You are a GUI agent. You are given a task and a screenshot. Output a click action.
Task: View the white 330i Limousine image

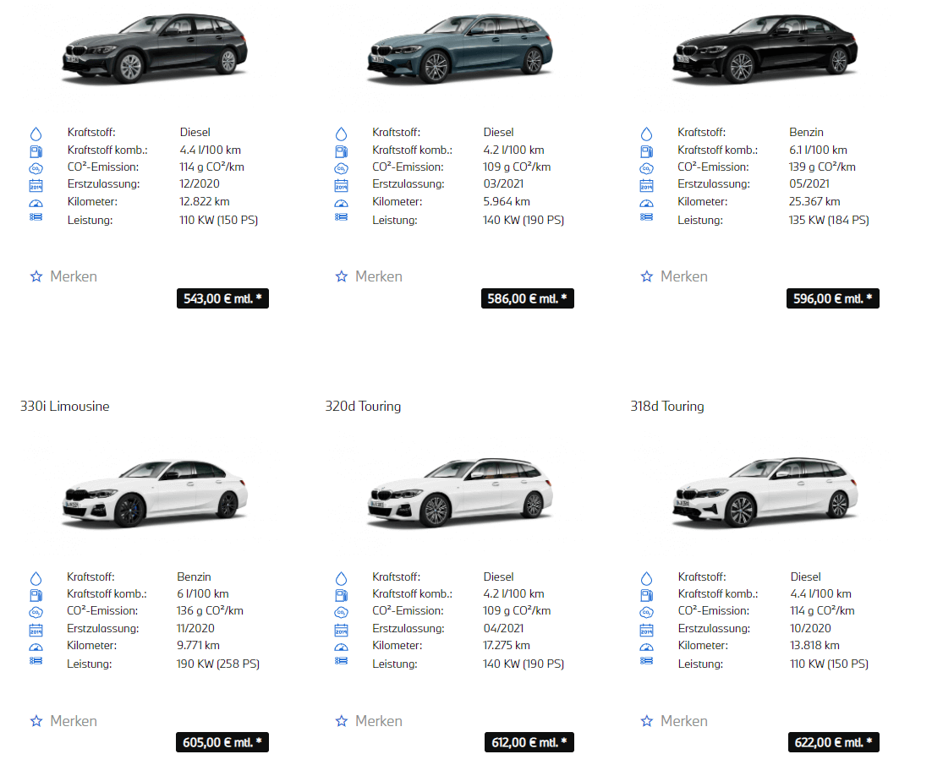tap(155, 493)
